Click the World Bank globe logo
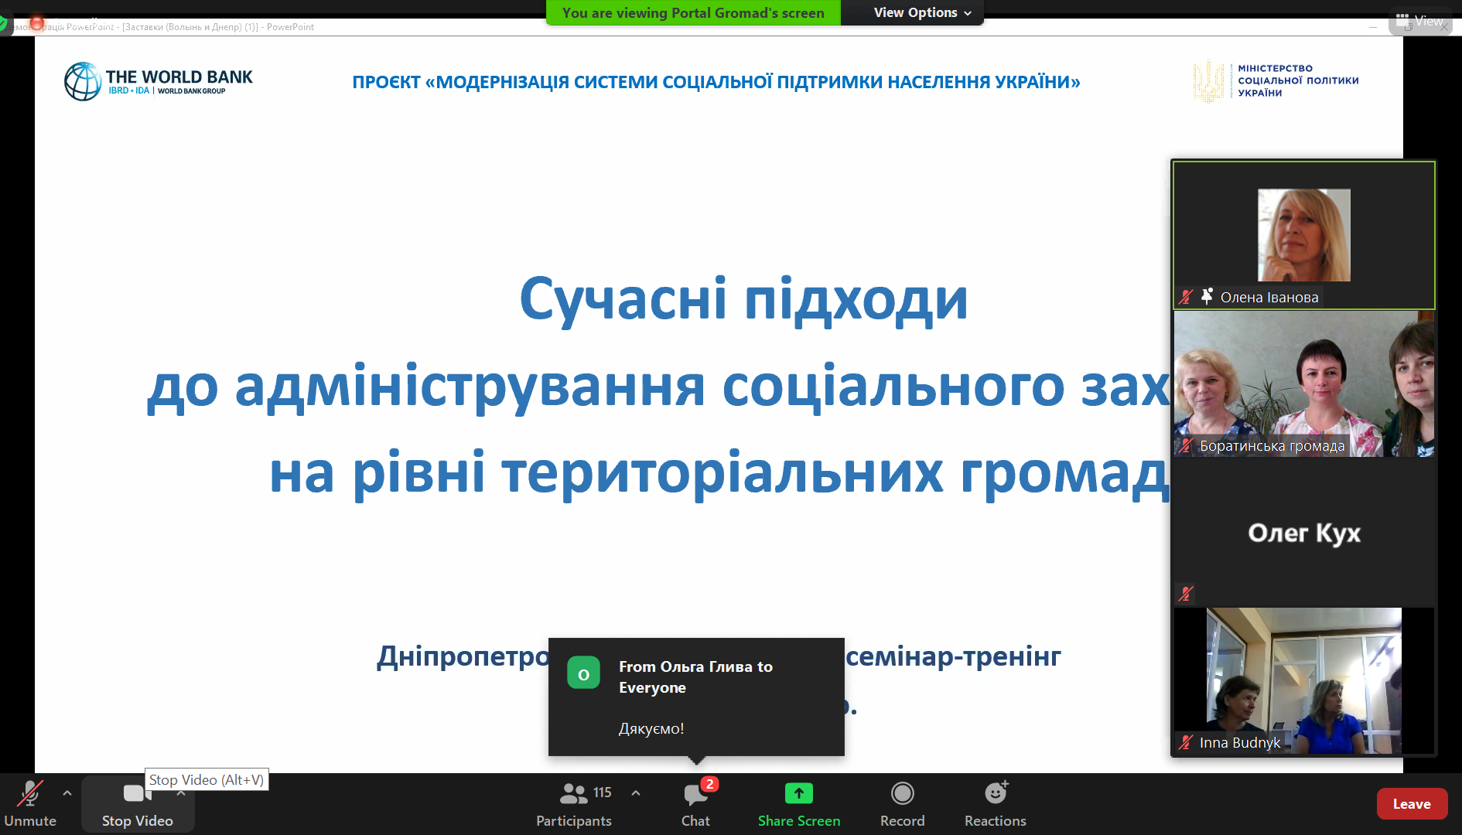 (83, 82)
